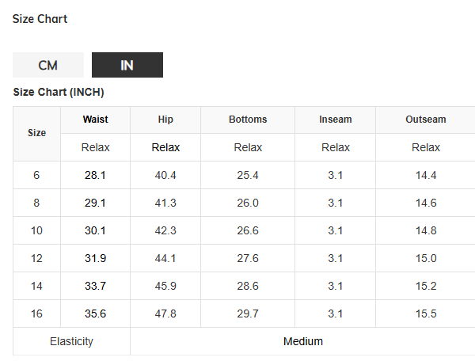Click the Size Chart (INCH) label
The height and width of the screenshot is (361, 475).
coord(59,93)
